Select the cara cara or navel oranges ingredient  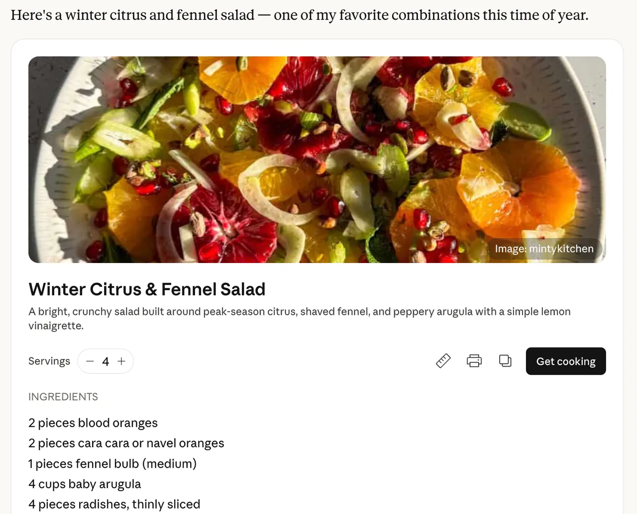click(x=126, y=443)
